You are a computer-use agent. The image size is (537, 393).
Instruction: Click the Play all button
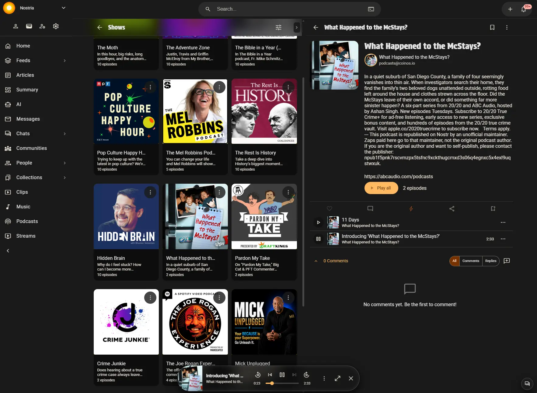(381, 188)
